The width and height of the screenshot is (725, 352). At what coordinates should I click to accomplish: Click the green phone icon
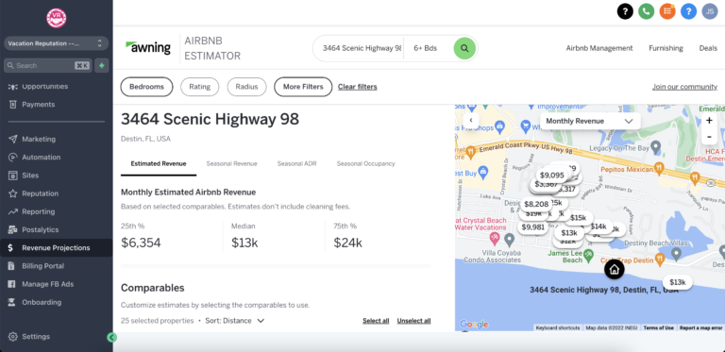coord(646,11)
